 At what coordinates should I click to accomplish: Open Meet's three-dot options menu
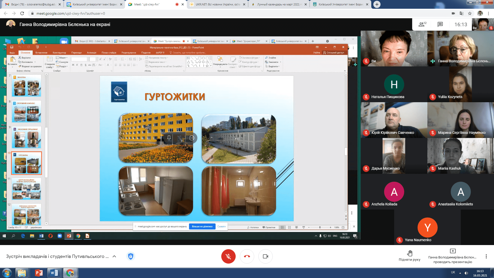(x=486, y=256)
